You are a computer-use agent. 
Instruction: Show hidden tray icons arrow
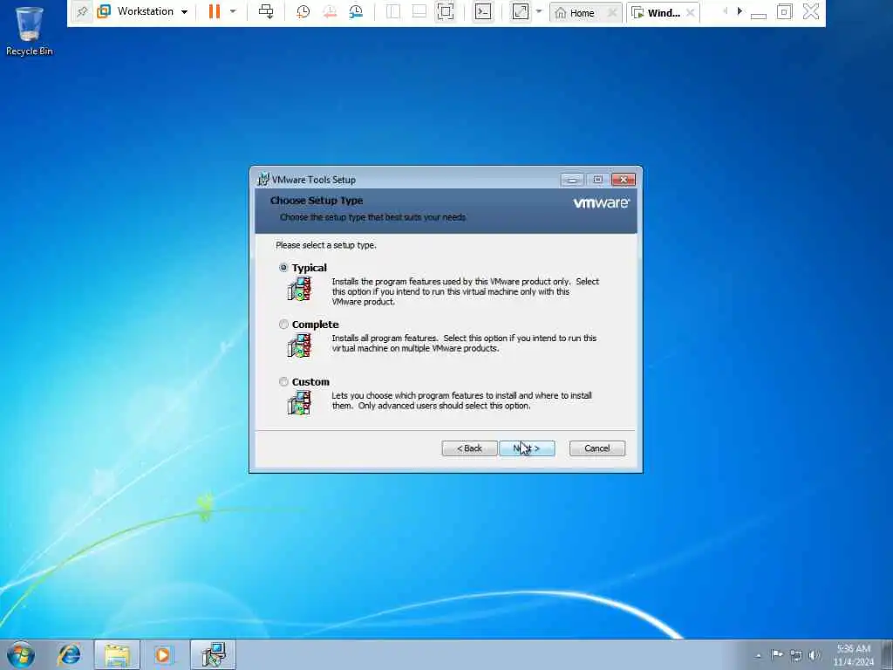tap(758, 656)
